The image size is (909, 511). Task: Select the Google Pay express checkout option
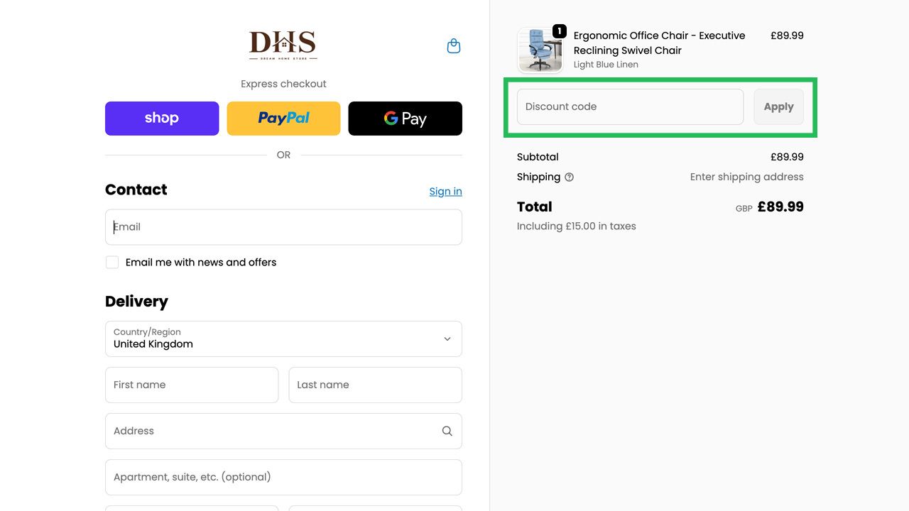pos(405,118)
